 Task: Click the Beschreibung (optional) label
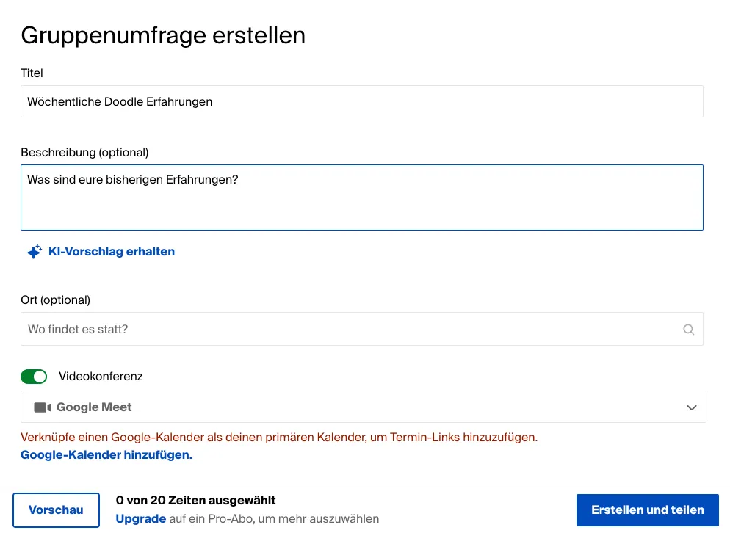point(84,153)
